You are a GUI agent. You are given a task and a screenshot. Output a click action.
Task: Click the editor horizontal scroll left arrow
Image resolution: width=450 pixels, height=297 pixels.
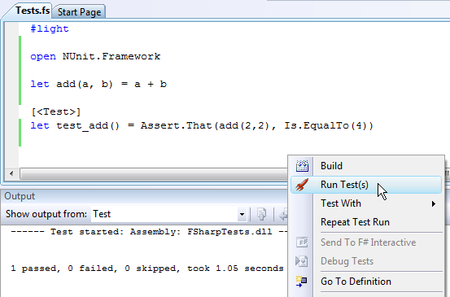click(11, 173)
